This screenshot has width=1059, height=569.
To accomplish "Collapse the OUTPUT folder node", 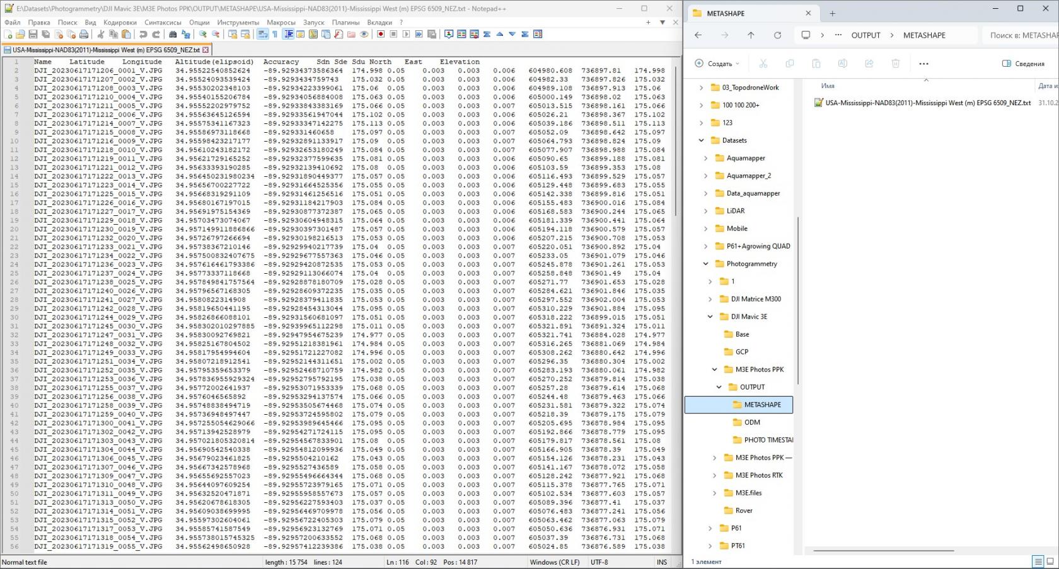I will click(x=719, y=387).
